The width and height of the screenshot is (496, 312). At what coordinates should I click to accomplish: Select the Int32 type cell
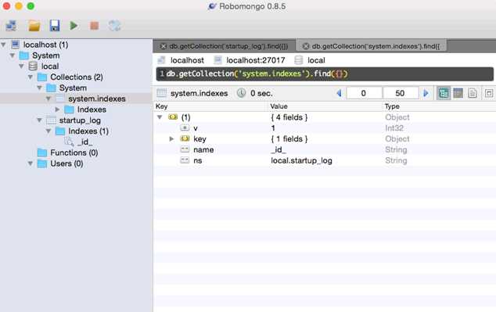pyautogui.click(x=394, y=128)
